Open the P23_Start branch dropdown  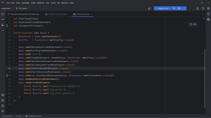click(x=22, y=9)
